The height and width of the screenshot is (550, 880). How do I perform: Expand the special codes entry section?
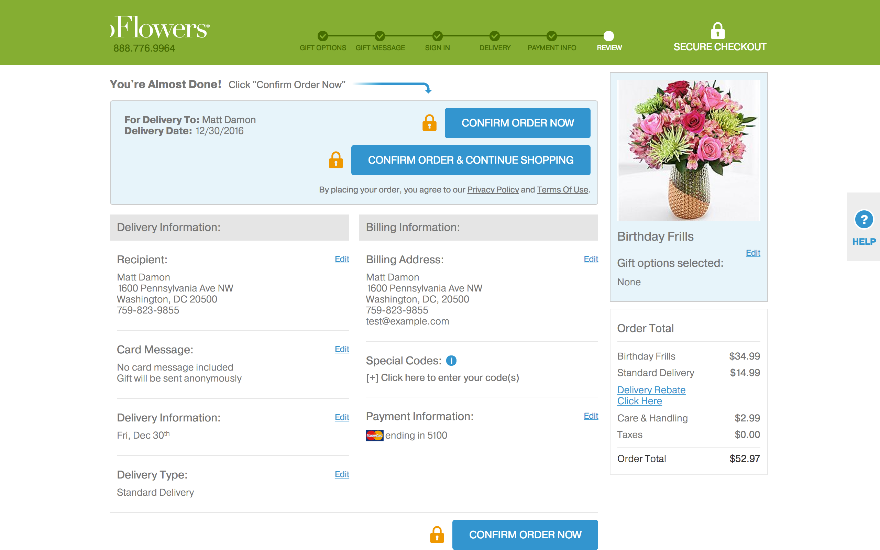tap(442, 377)
